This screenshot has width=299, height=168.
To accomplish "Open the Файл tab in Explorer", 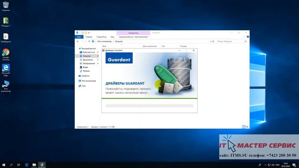I will pyautogui.click(x=79, y=37).
